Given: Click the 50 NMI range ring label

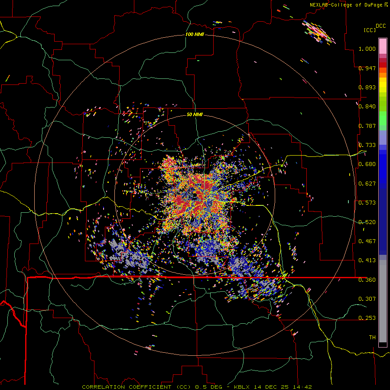Looking at the screenshot, I should pos(195,114).
